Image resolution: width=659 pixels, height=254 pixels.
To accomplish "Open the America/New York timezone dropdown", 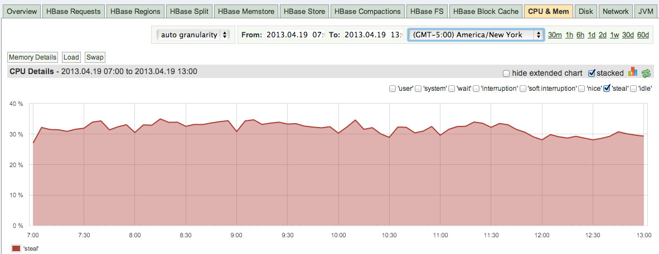I will coord(476,35).
